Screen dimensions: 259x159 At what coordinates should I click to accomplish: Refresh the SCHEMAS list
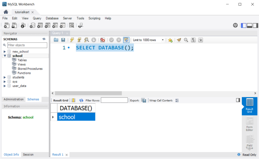click(44, 39)
